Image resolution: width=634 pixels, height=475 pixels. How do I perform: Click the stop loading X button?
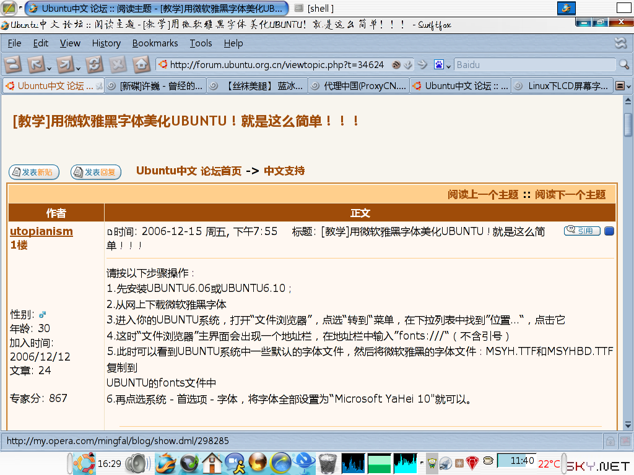(118, 64)
